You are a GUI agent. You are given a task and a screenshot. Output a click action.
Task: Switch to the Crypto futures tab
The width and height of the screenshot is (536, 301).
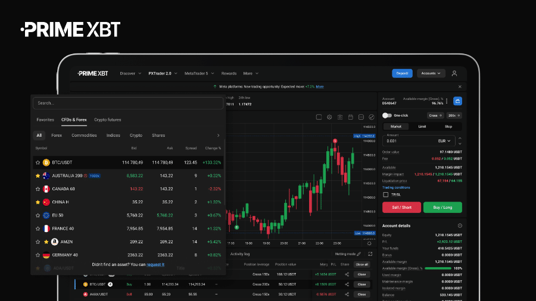pyautogui.click(x=107, y=120)
